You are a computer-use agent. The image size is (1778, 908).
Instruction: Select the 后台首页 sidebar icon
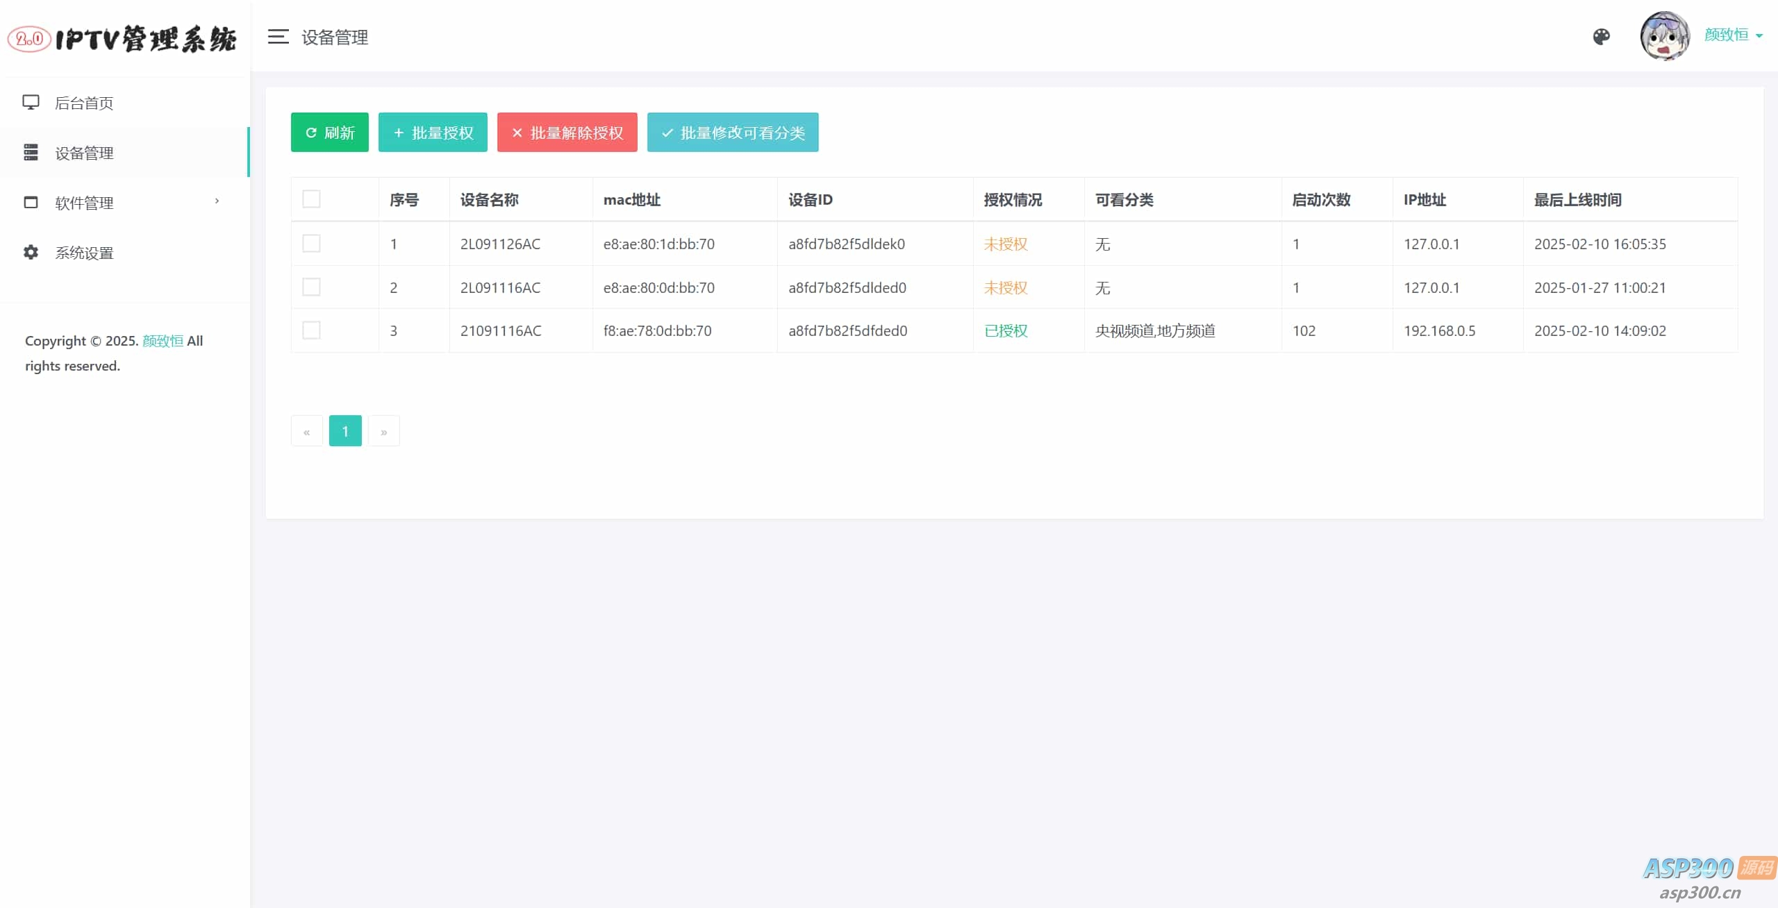(31, 102)
